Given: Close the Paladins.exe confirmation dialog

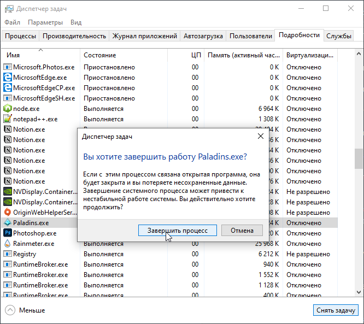Looking at the screenshot, I should coord(261,136).
